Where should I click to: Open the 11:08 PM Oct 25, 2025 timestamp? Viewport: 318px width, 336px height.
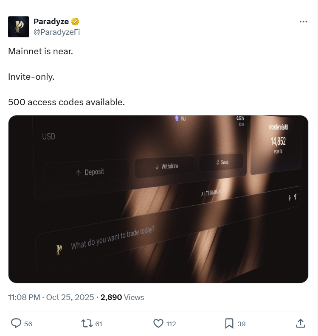pos(51,297)
